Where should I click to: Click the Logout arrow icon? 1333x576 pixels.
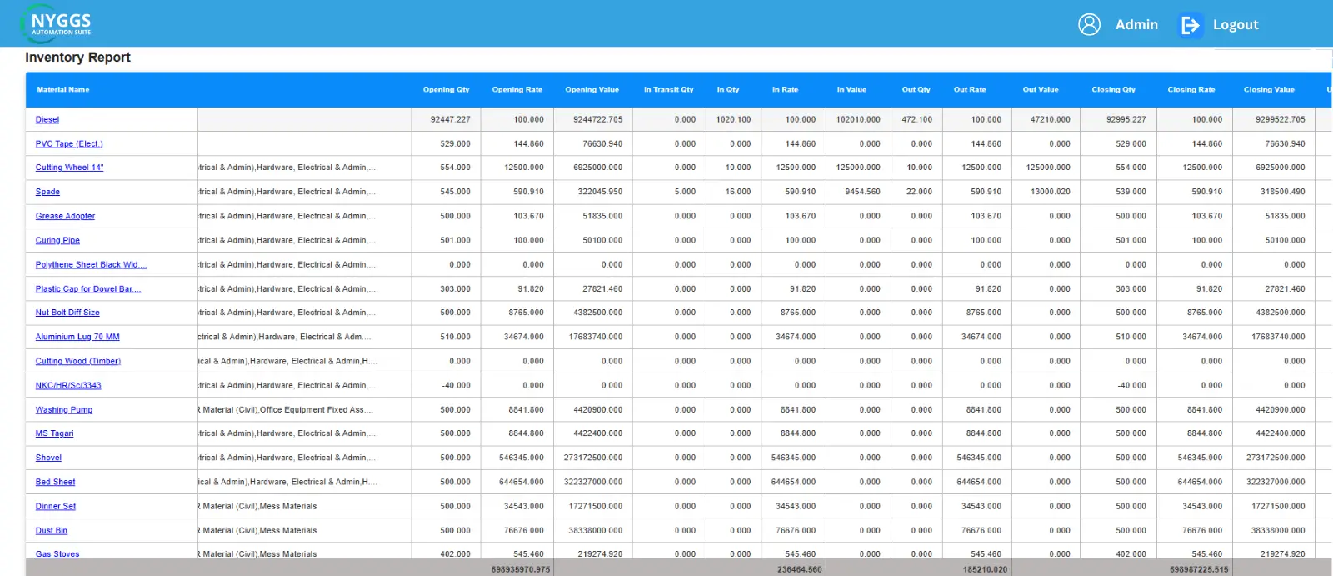(x=1191, y=25)
